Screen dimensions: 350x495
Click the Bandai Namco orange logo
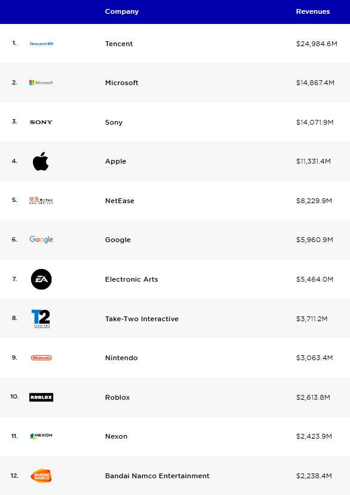point(41,476)
